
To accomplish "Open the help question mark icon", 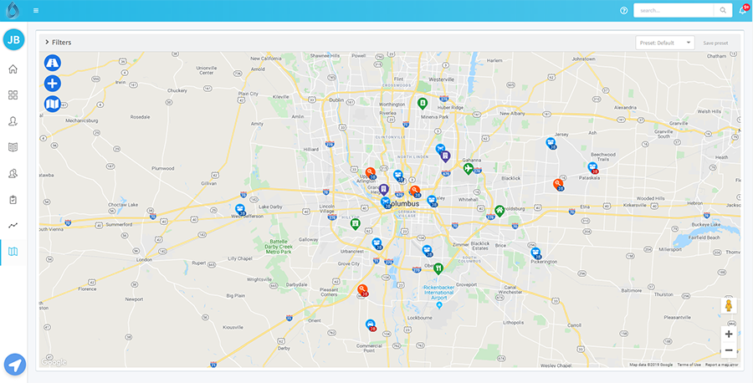I will coord(624,11).
